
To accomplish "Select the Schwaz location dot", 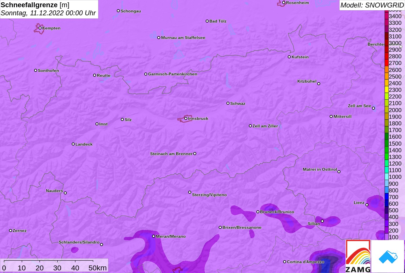I will click(228, 103).
